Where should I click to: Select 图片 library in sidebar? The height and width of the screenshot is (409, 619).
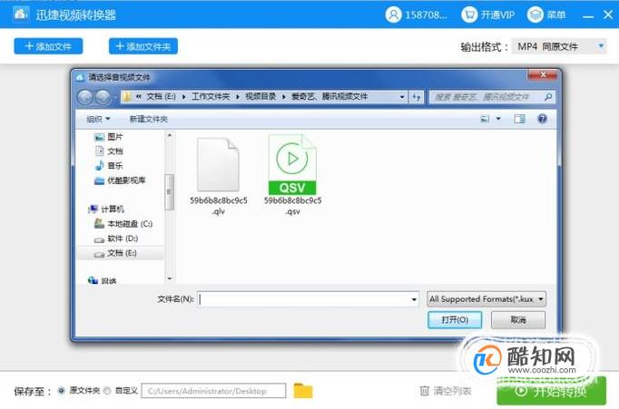[109, 137]
